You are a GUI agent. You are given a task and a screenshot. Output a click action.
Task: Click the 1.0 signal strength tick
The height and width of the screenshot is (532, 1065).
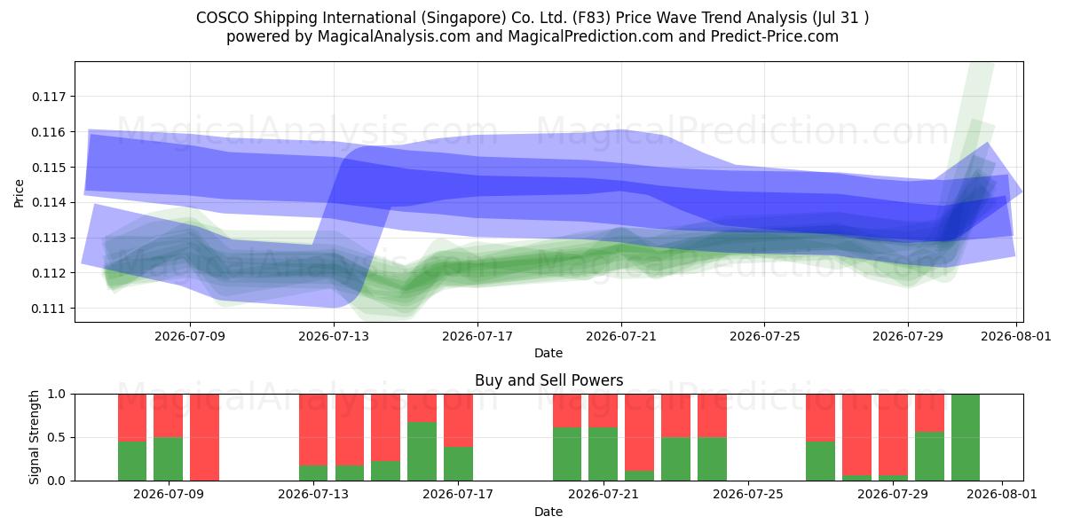pyautogui.click(x=59, y=394)
